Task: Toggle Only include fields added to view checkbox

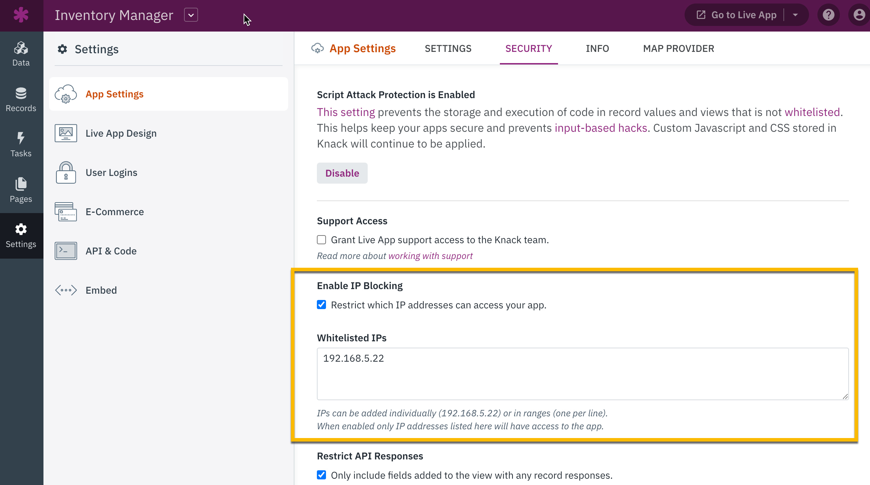Action: [321, 475]
